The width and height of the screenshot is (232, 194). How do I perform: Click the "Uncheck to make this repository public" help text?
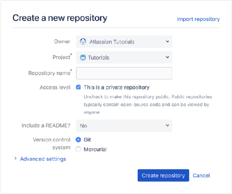[148, 104]
